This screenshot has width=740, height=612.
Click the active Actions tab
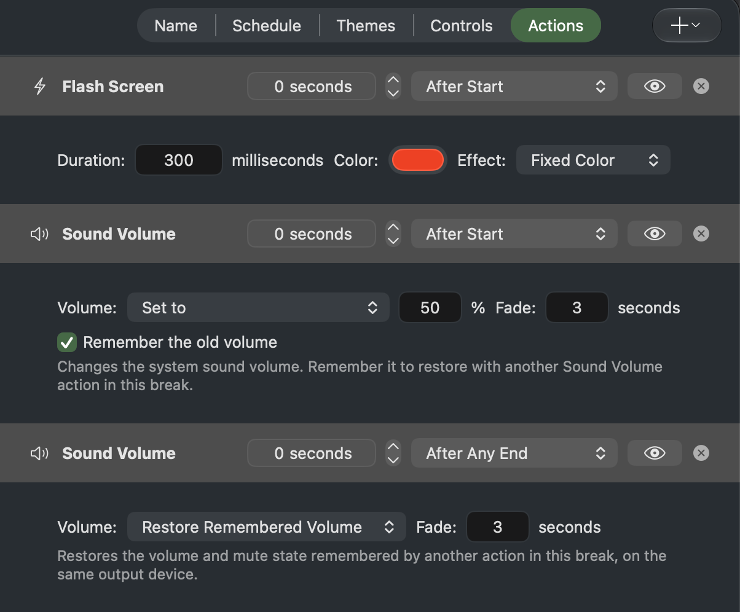pos(556,26)
